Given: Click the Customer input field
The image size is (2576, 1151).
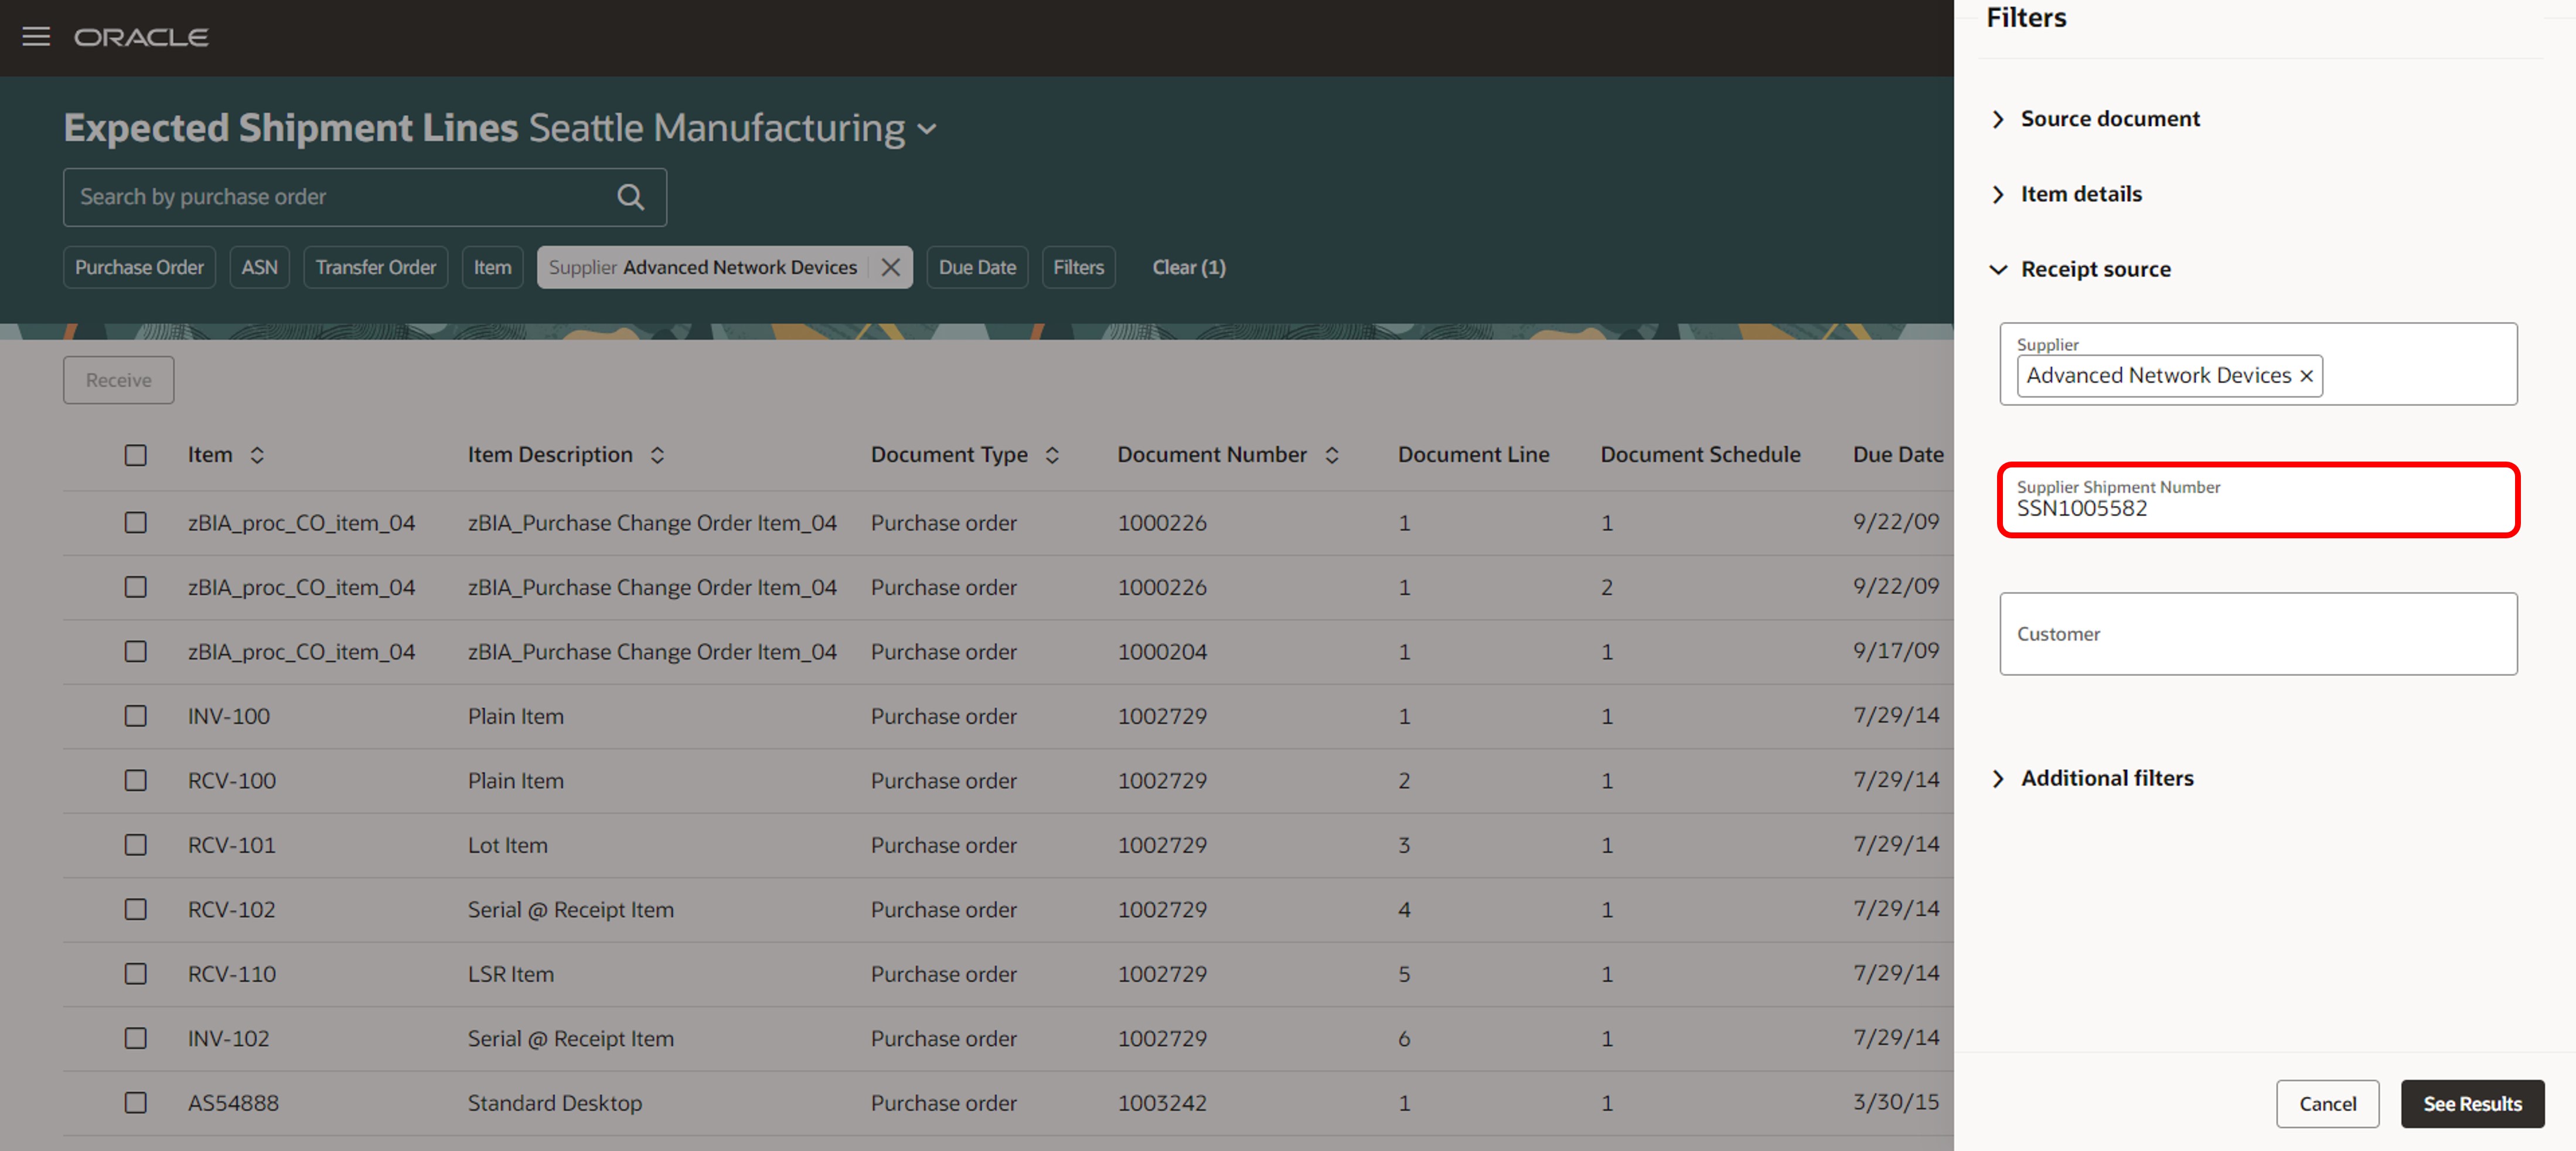Looking at the screenshot, I should 2257,633.
